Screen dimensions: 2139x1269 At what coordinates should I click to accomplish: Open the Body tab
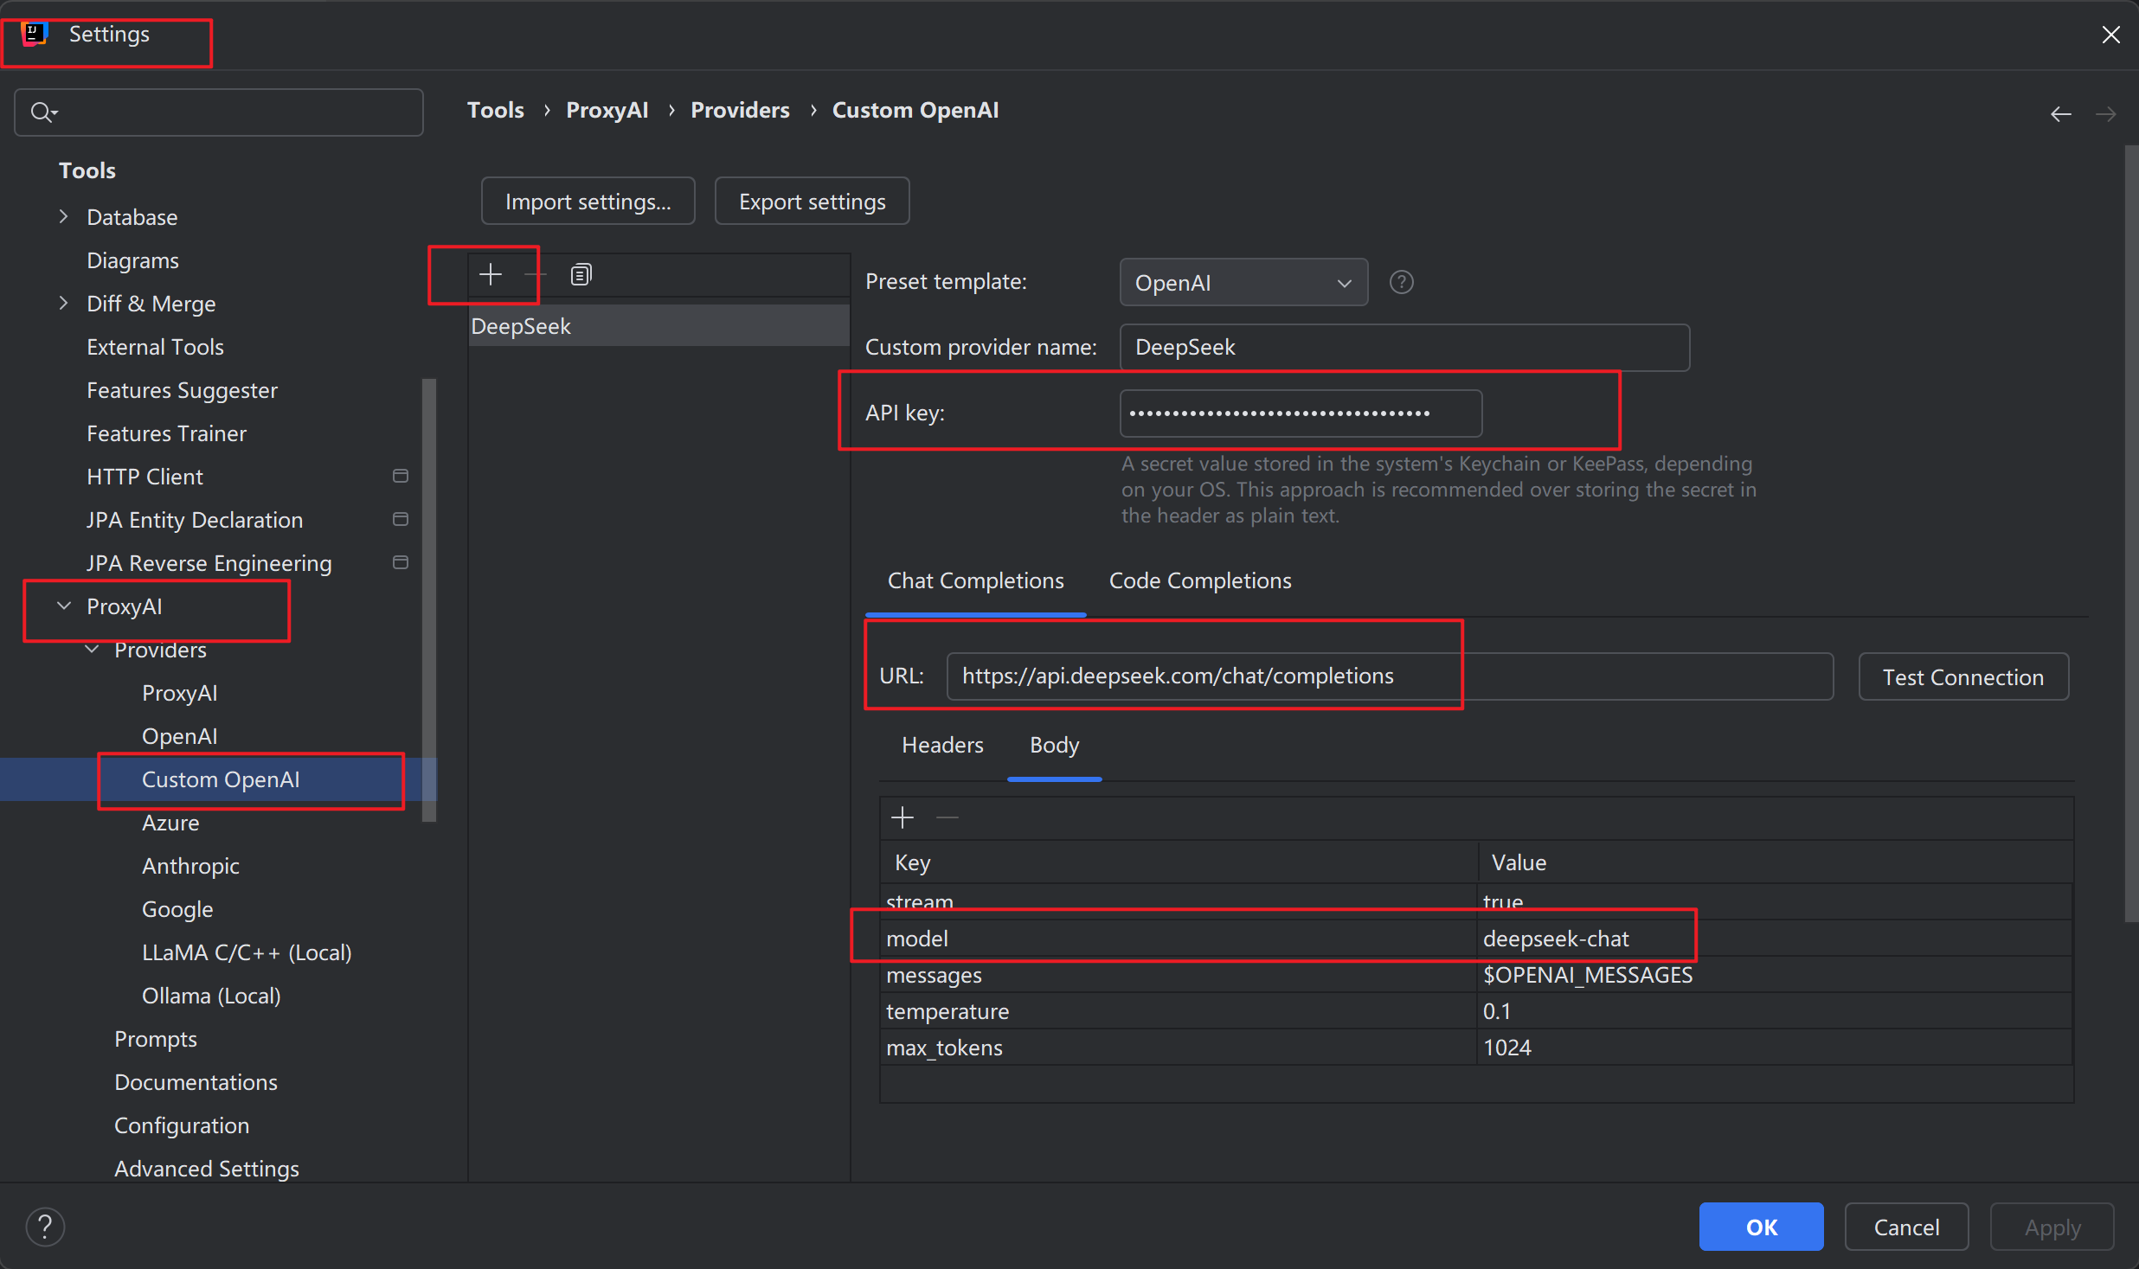1054,746
